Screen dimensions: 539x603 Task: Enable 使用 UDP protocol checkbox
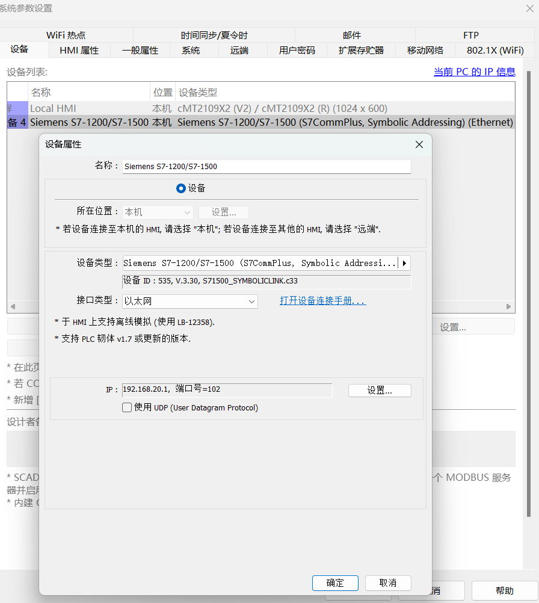pyautogui.click(x=127, y=407)
